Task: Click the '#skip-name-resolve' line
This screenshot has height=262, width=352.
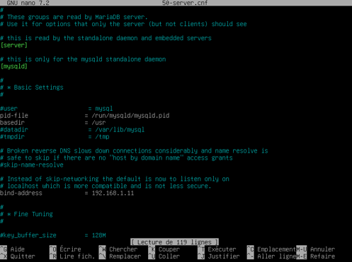Action: coord(32,165)
